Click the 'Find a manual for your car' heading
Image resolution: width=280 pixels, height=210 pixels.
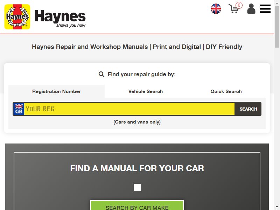137,168
